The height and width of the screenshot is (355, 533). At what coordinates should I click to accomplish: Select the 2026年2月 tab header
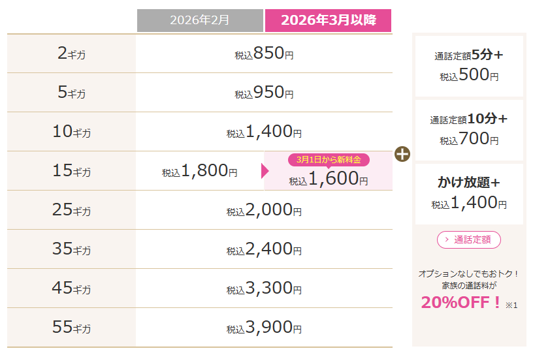click(200, 20)
